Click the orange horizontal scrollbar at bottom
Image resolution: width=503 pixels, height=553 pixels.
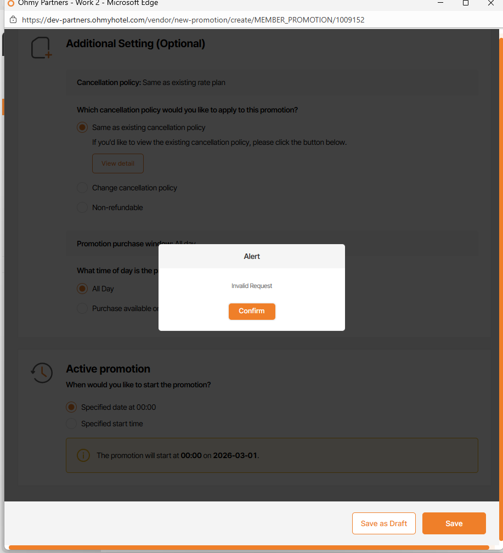coord(248,548)
